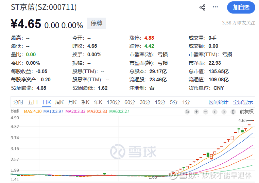259x183 pixels.
Task: Click the 每股收益 value -0.05
Action: [x=41, y=72]
